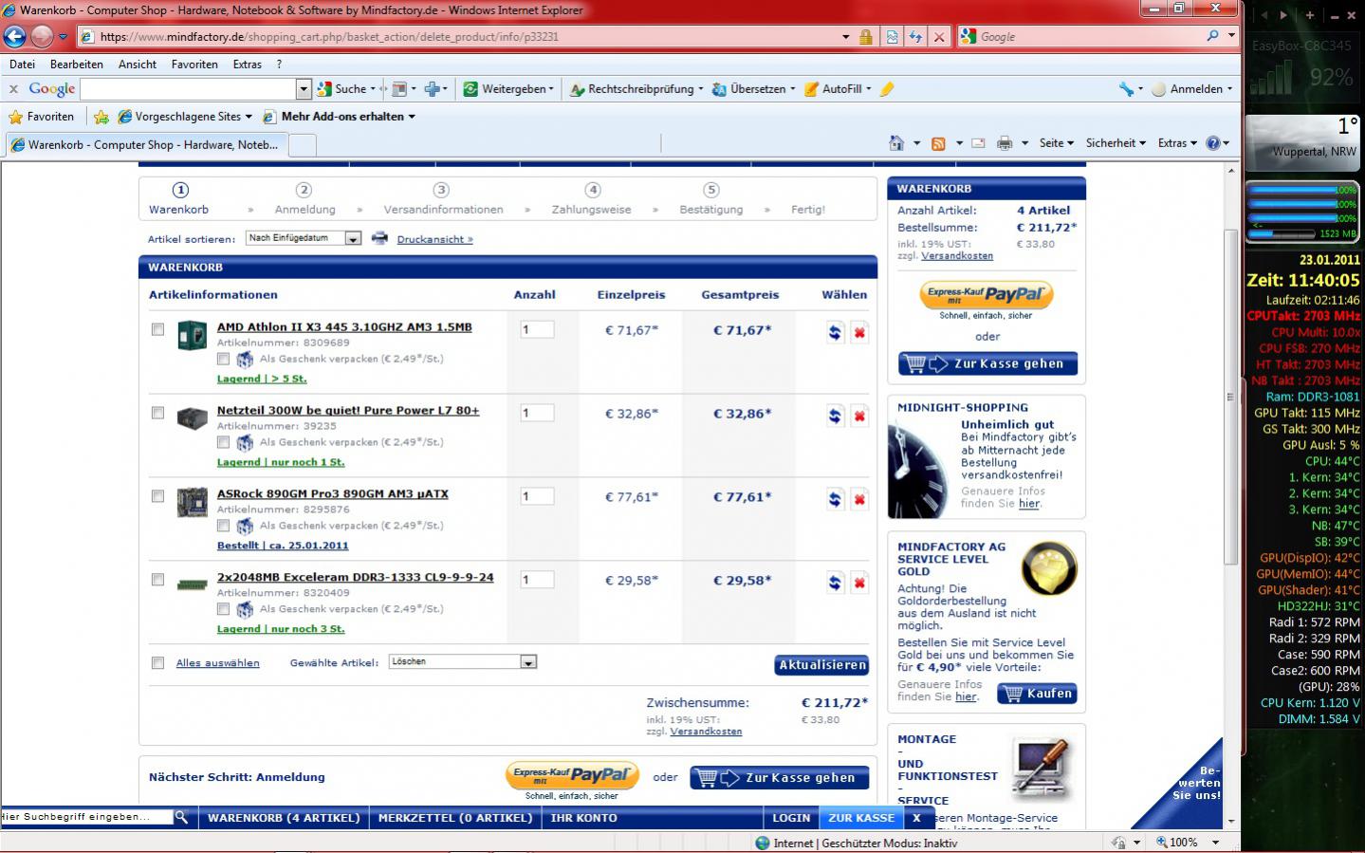The height and width of the screenshot is (853, 1365).
Task: Open the ASRock motherboard thumbnail
Action: [x=193, y=502]
